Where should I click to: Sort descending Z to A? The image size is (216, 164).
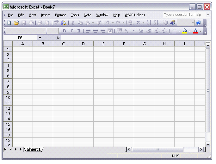coord(156,23)
